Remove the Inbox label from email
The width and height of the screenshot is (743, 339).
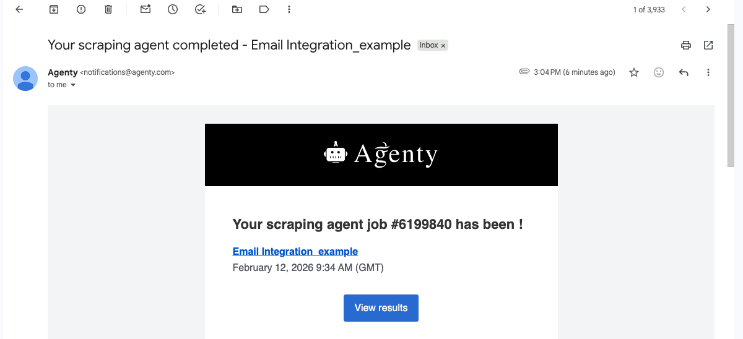pos(443,45)
